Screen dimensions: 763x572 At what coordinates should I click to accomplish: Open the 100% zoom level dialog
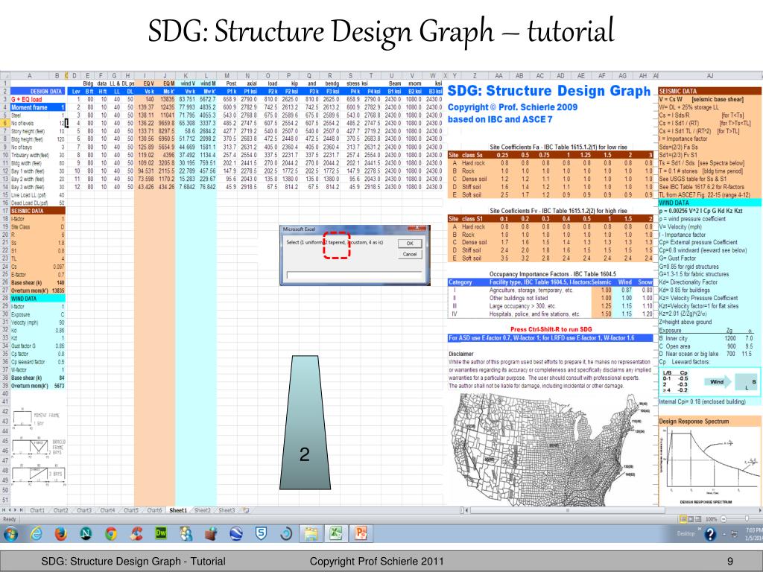point(712,519)
